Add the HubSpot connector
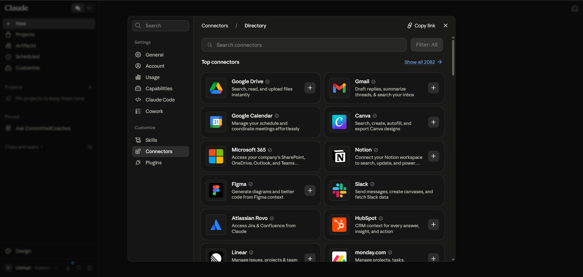The image size is (583, 277). pos(434,224)
